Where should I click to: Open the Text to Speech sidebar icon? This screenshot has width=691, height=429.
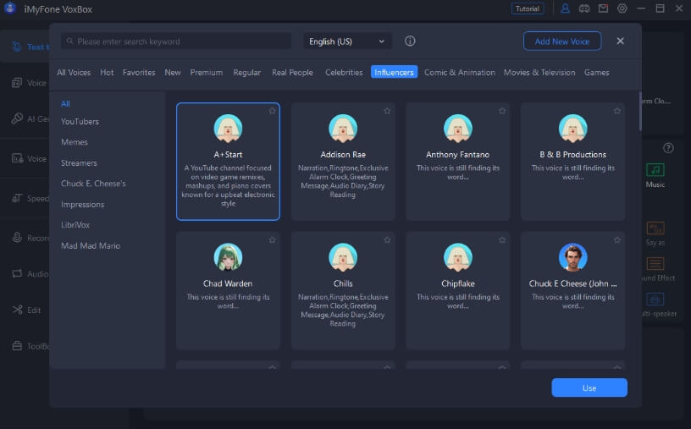(17, 47)
